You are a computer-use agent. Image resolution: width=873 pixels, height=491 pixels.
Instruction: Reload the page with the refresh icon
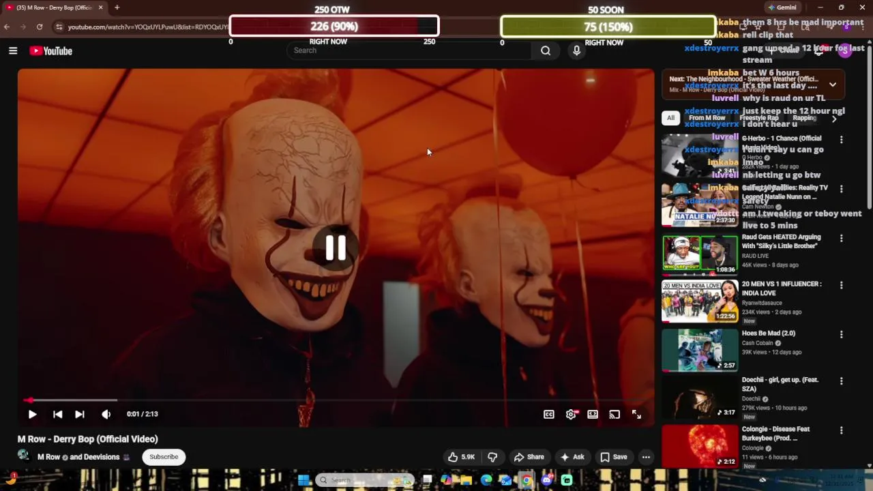tap(40, 27)
